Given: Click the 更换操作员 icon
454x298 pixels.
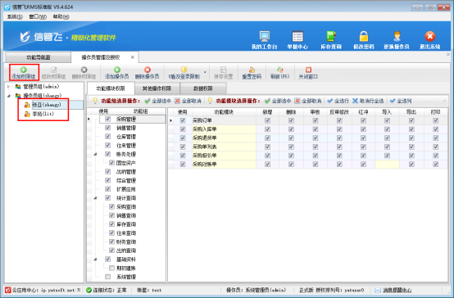Looking at the screenshot, I should coord(397,40).
